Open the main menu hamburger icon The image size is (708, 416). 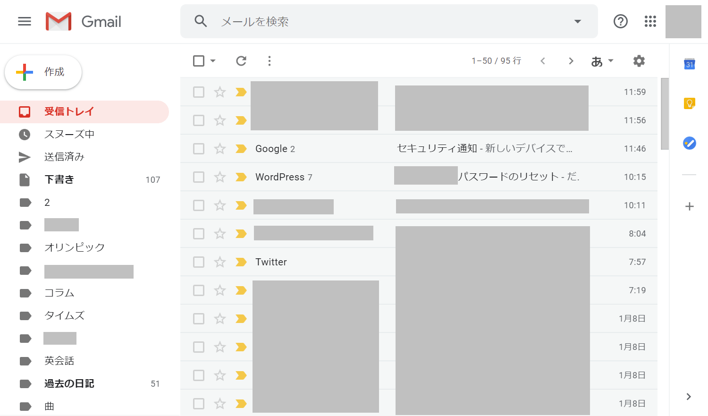pos(25,21)
